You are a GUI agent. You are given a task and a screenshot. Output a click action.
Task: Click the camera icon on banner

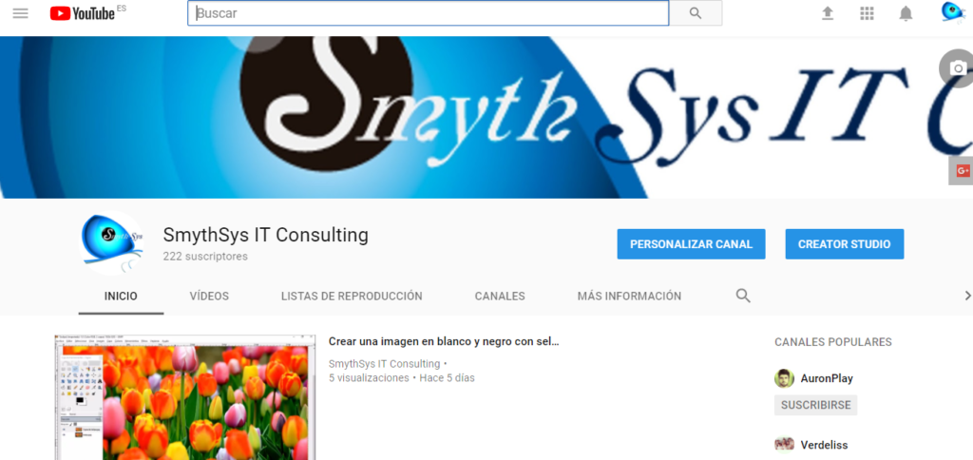point(958,67)
